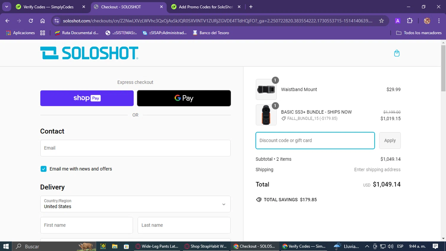Open Microsoft Store from the taskbar
The width and height of the screenshot is (446, 251).
[126, 246]
